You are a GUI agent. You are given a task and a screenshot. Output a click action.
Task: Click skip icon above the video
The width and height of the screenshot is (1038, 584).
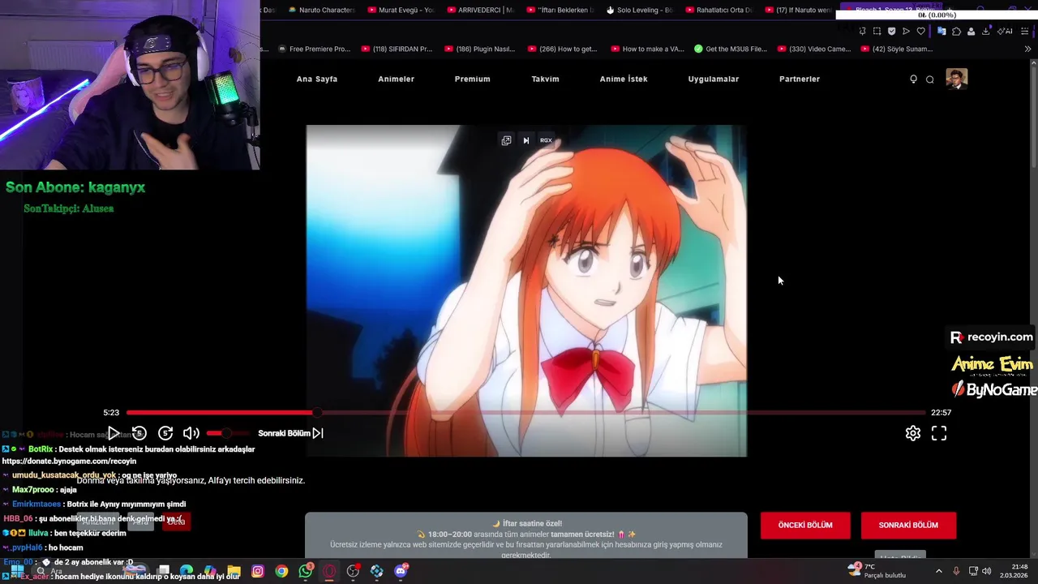pyautogui.click(x=525, y=140)
